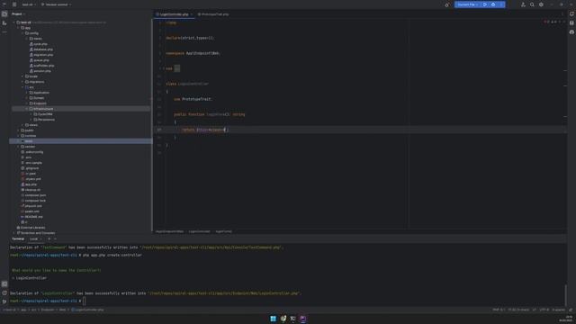Collapse the app folder
The width and height of the screenshot is (576, 324).
[18, 28]
